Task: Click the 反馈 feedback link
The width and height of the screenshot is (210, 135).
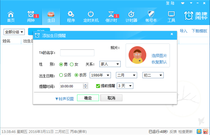Action: pos(173,132)
